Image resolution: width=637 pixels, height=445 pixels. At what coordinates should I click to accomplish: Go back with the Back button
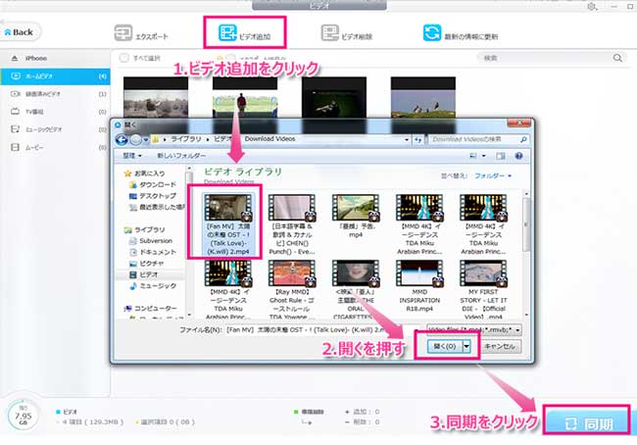[x=20, y=32]
